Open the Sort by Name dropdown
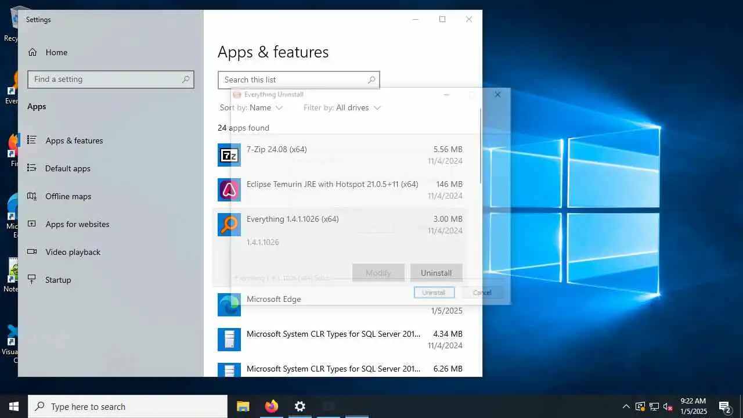The height and width of the screenshot is (418, 743). (251, 107)
